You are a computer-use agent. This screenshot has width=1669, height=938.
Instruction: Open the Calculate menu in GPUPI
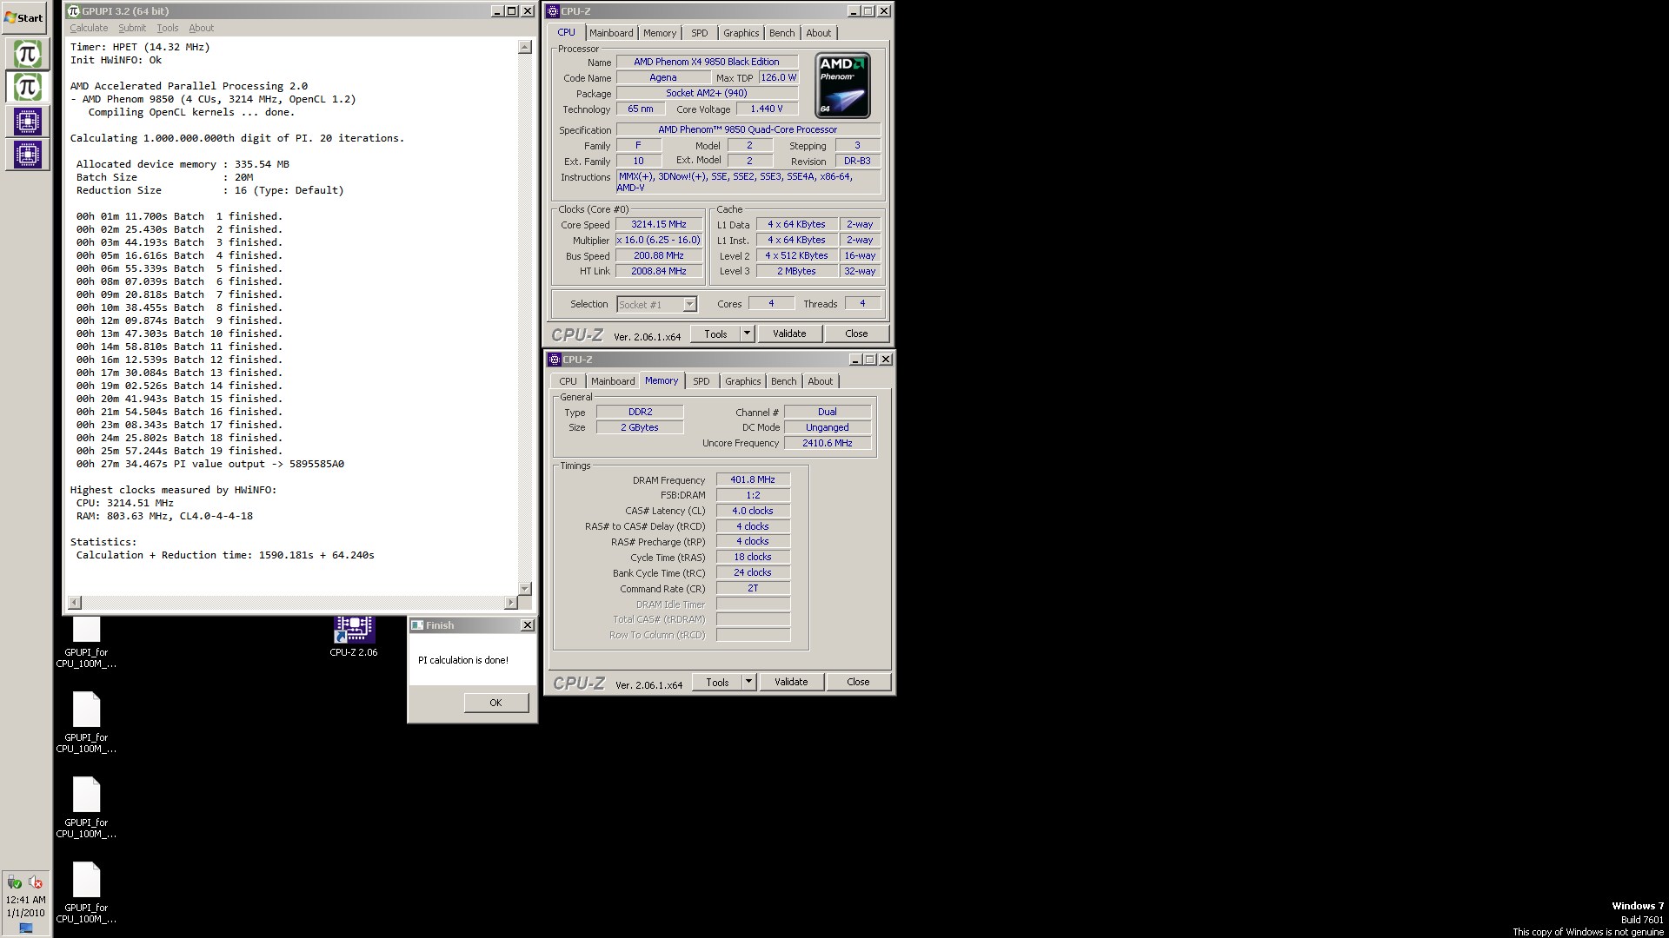coord(89,28)
